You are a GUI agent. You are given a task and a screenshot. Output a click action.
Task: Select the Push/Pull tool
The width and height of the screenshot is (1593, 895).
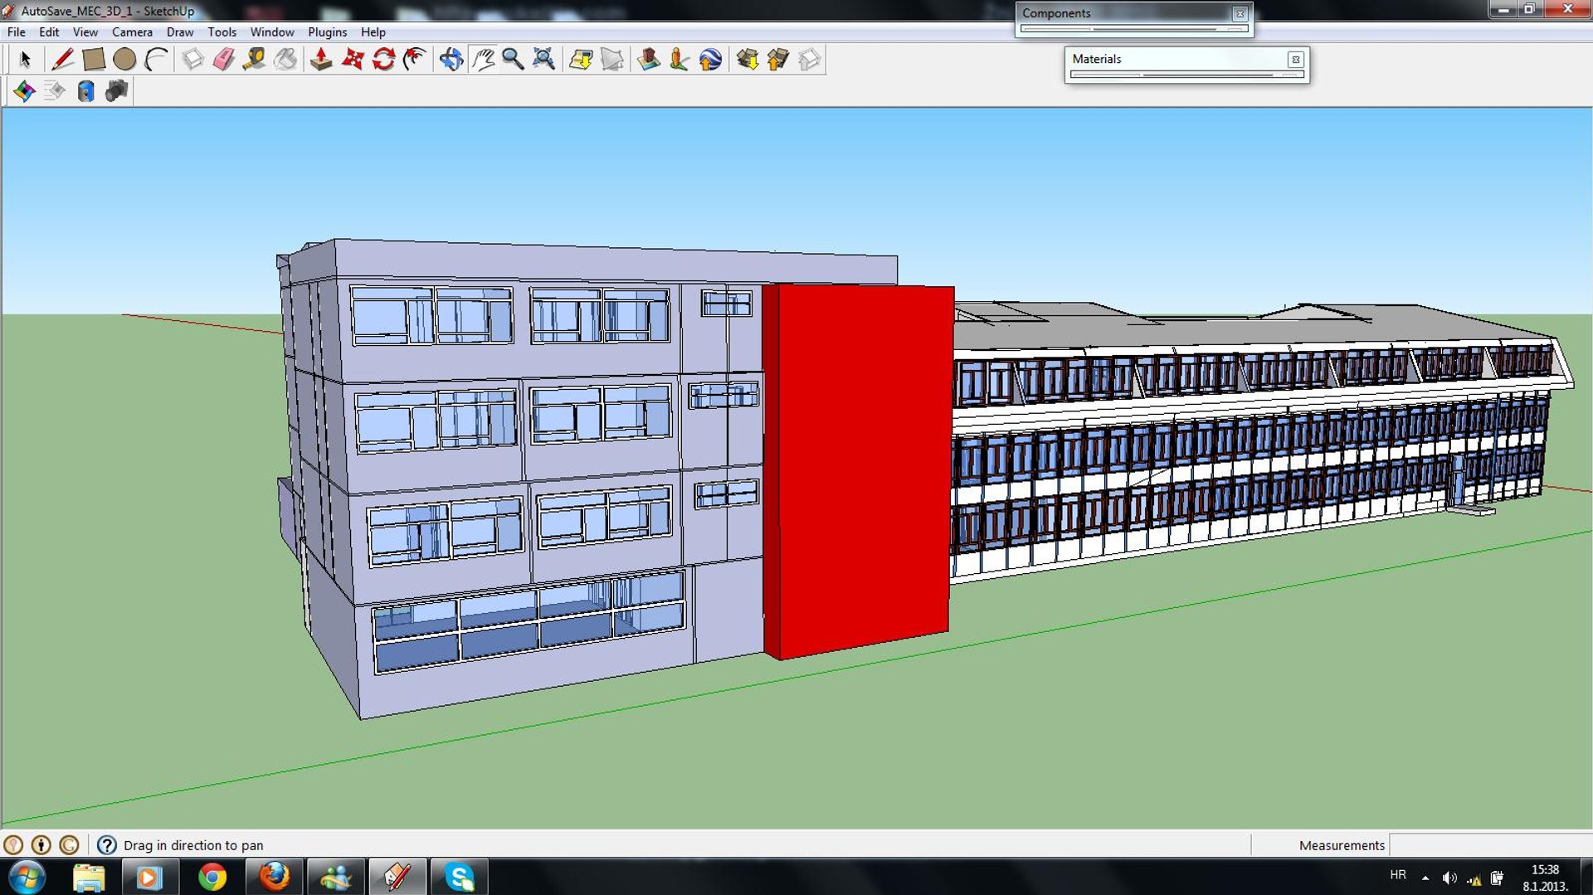[321, 60]
